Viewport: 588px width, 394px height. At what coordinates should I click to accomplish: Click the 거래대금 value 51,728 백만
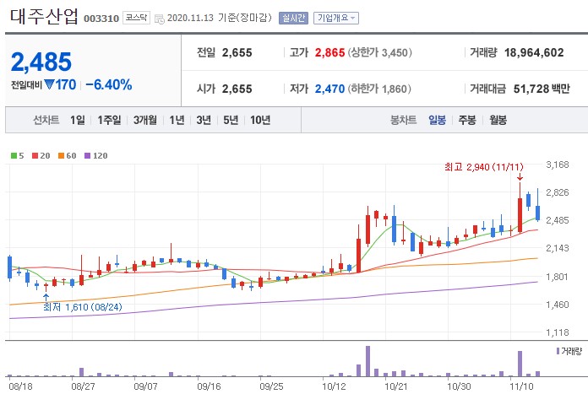542,89
